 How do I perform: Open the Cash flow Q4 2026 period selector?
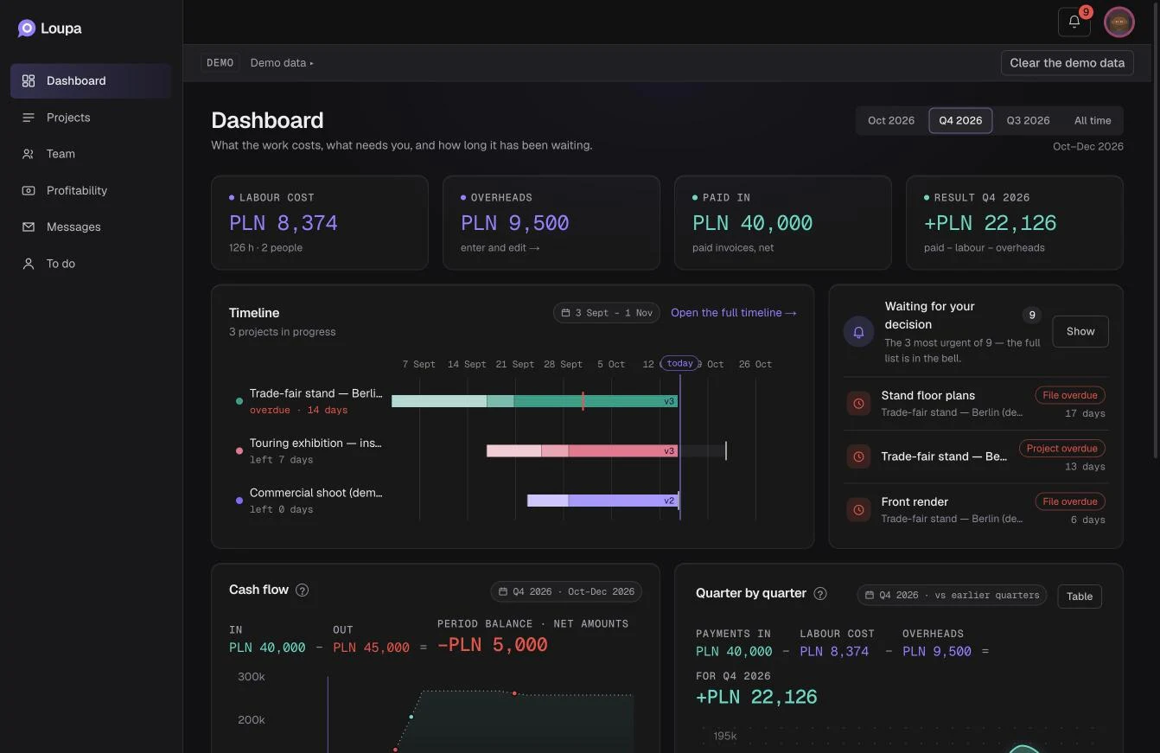[x=566, y=591]
